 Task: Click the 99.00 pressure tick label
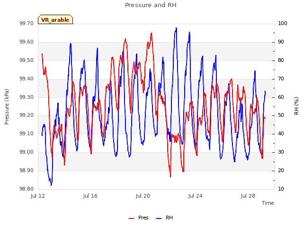tap(27, 152)
